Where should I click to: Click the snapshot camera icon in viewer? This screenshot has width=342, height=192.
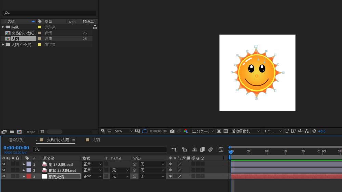(172, 131)
